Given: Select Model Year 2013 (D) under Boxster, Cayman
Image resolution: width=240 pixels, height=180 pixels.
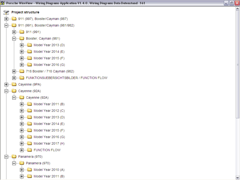Looking at the screenshot, I should point(49,45).
